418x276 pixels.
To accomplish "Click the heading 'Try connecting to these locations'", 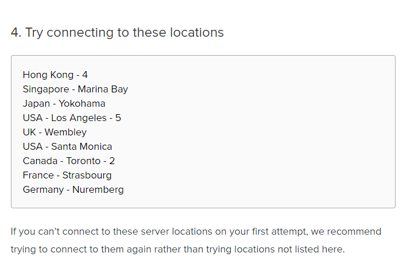I will pyautogui.click(x=124, y=33).
